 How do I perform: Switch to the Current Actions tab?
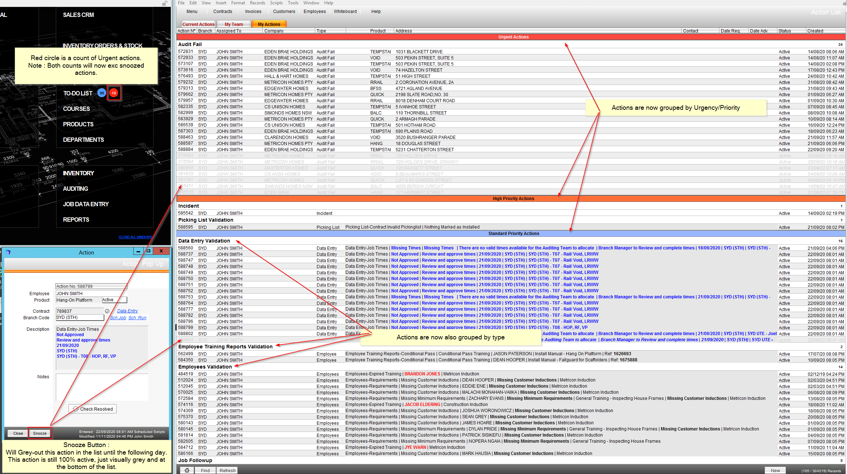(198, 24)
